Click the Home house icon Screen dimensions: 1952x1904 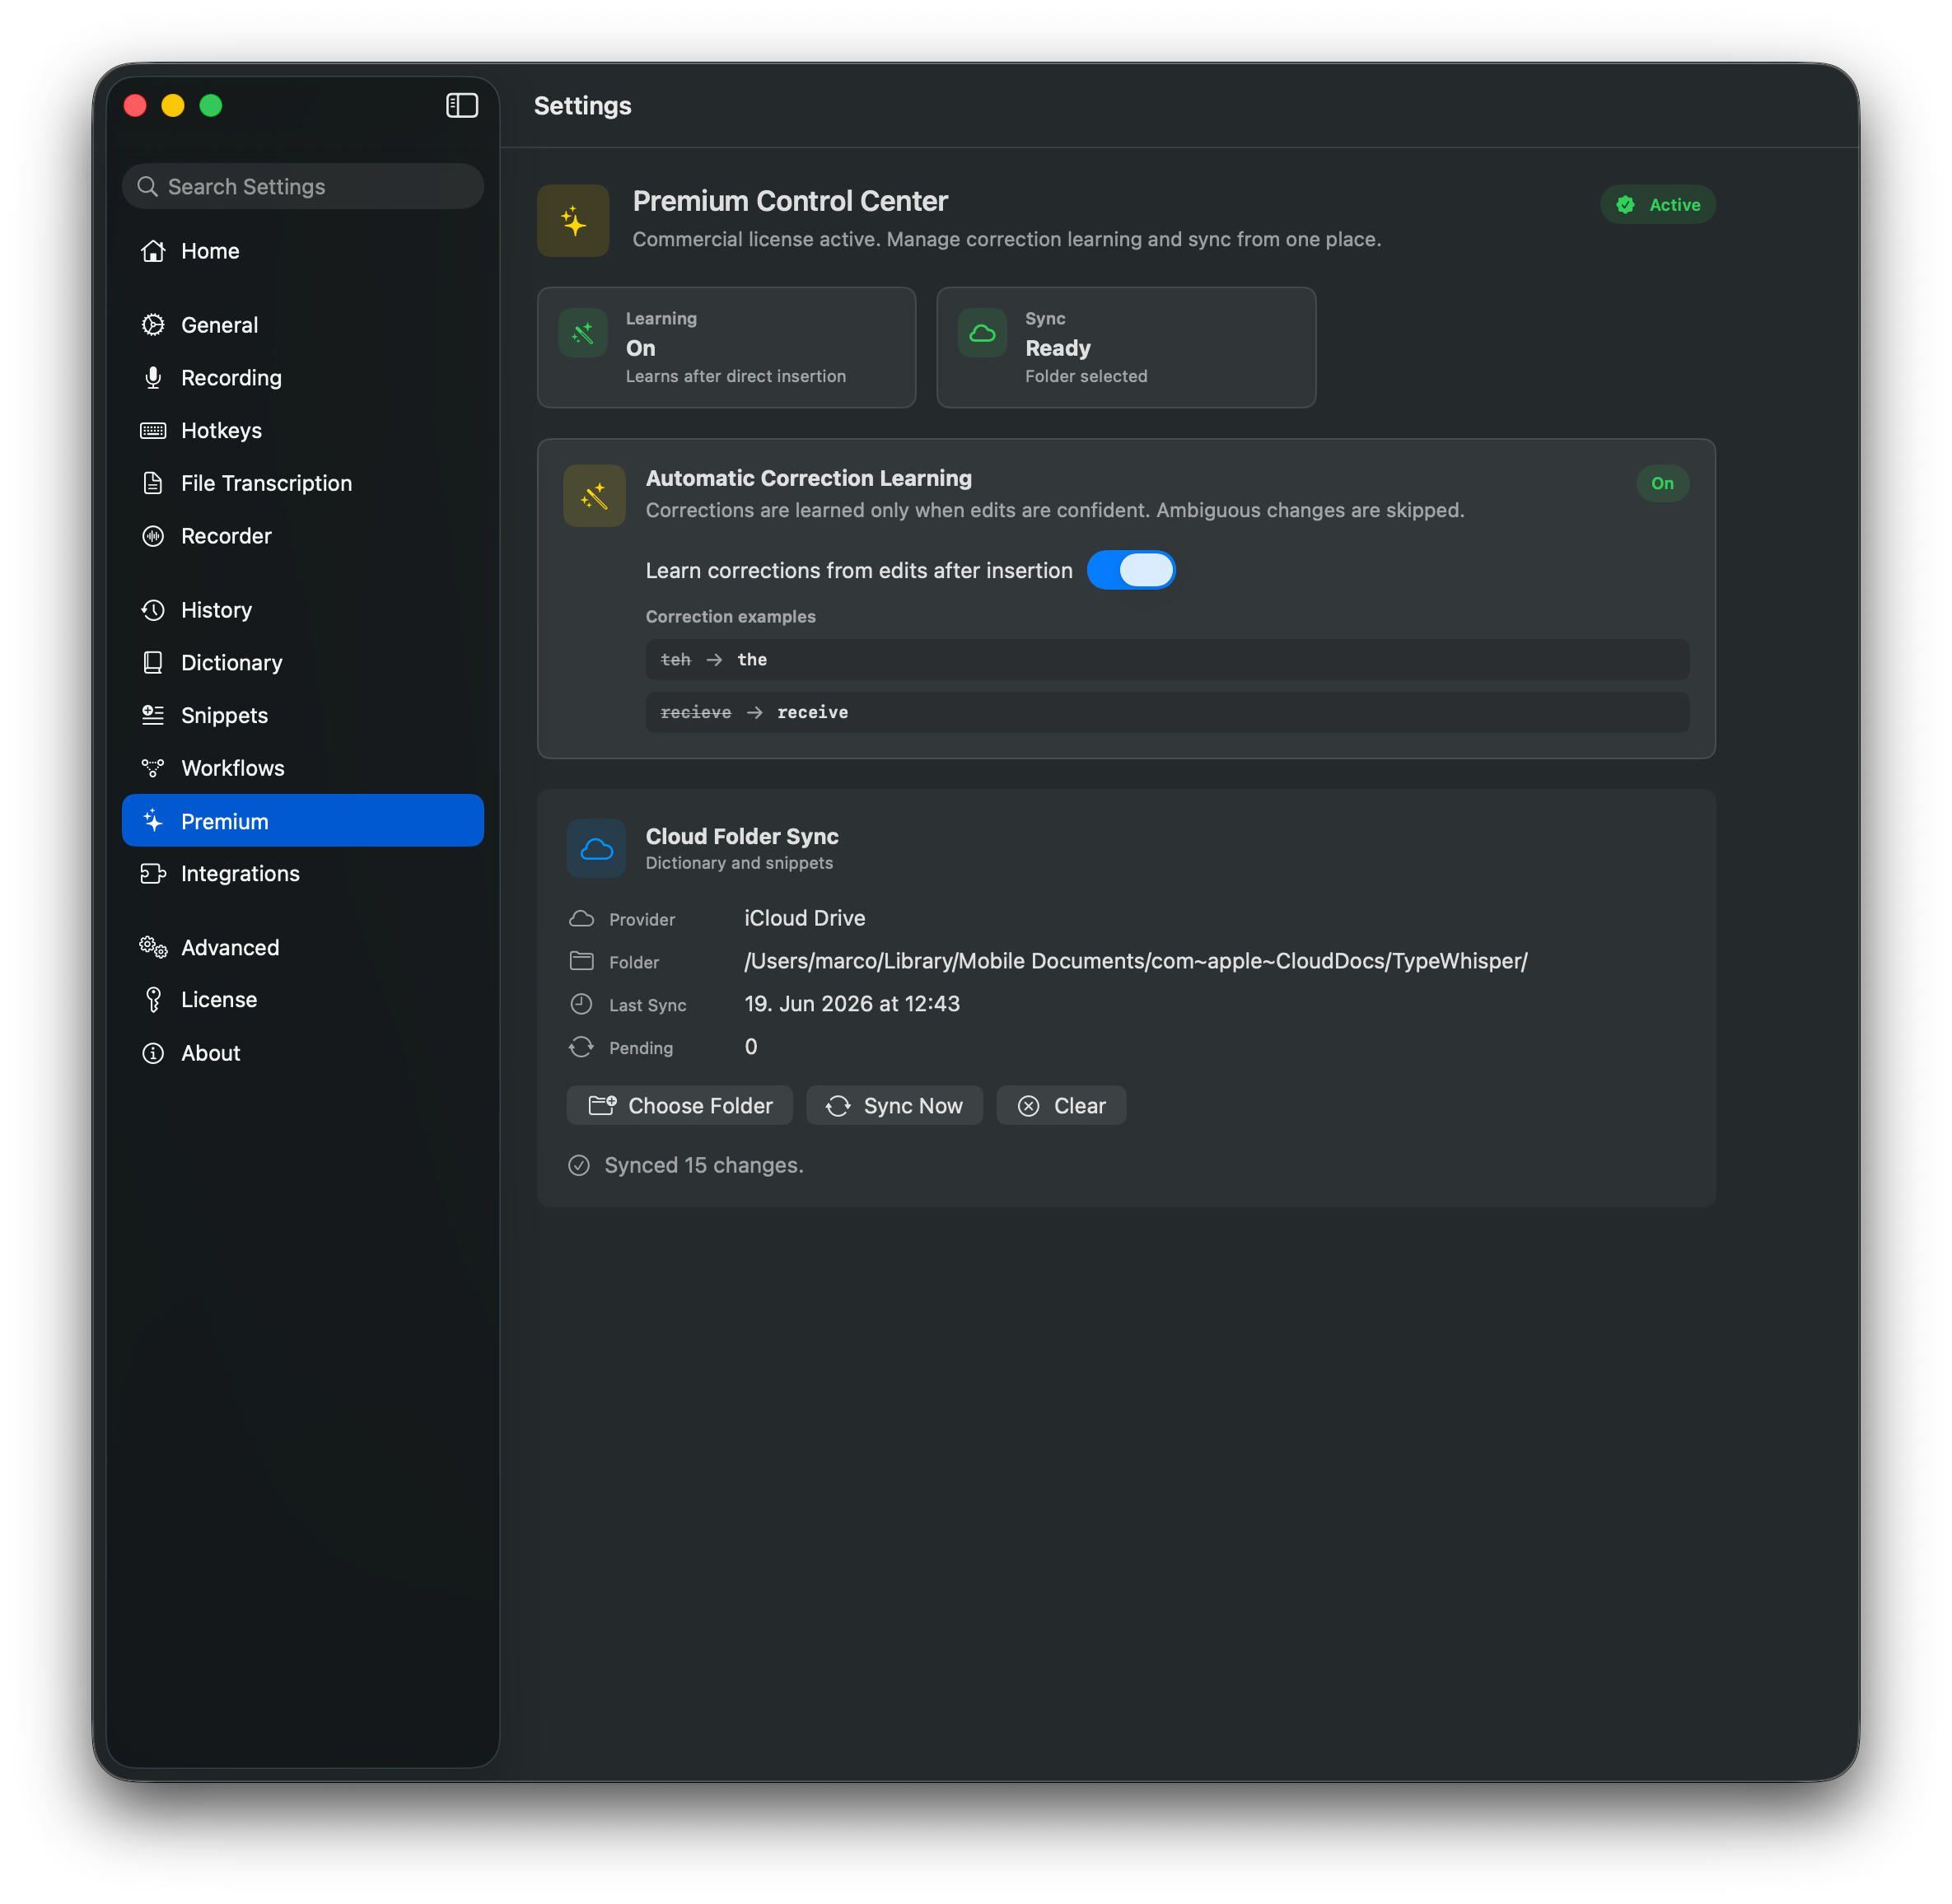point(153,251)
